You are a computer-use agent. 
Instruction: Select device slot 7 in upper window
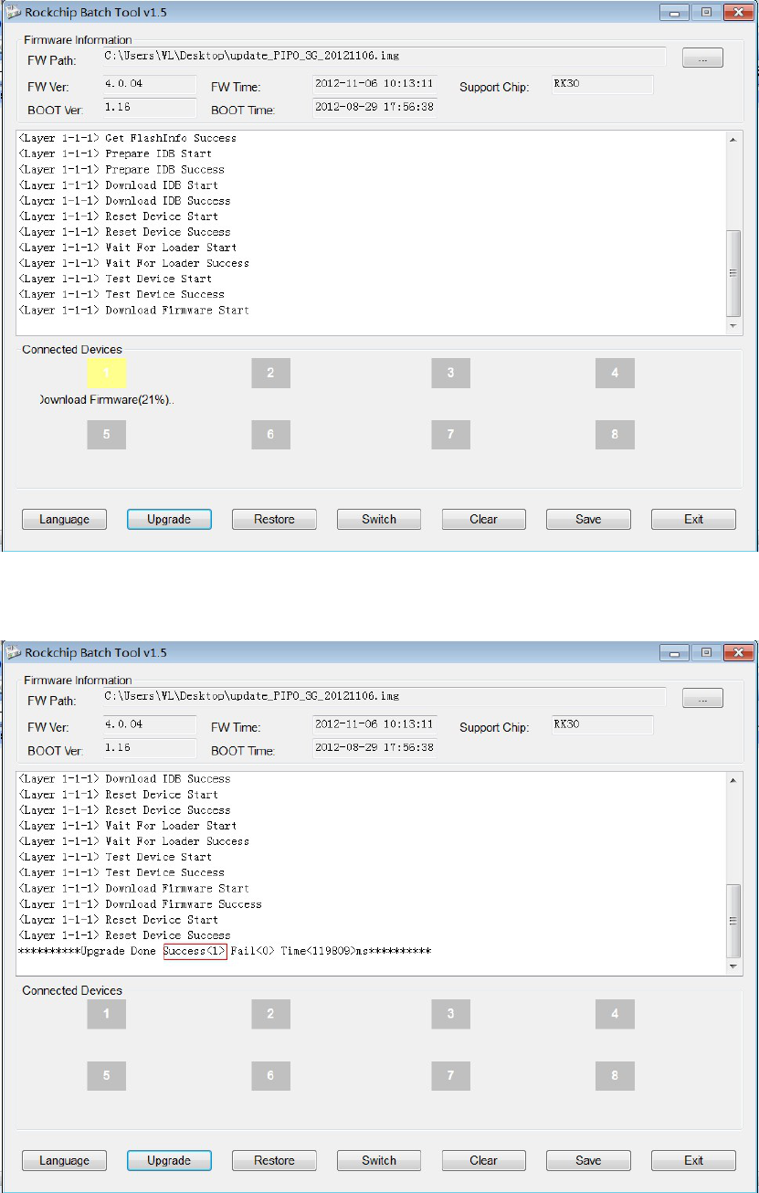[x=451, y=434]
